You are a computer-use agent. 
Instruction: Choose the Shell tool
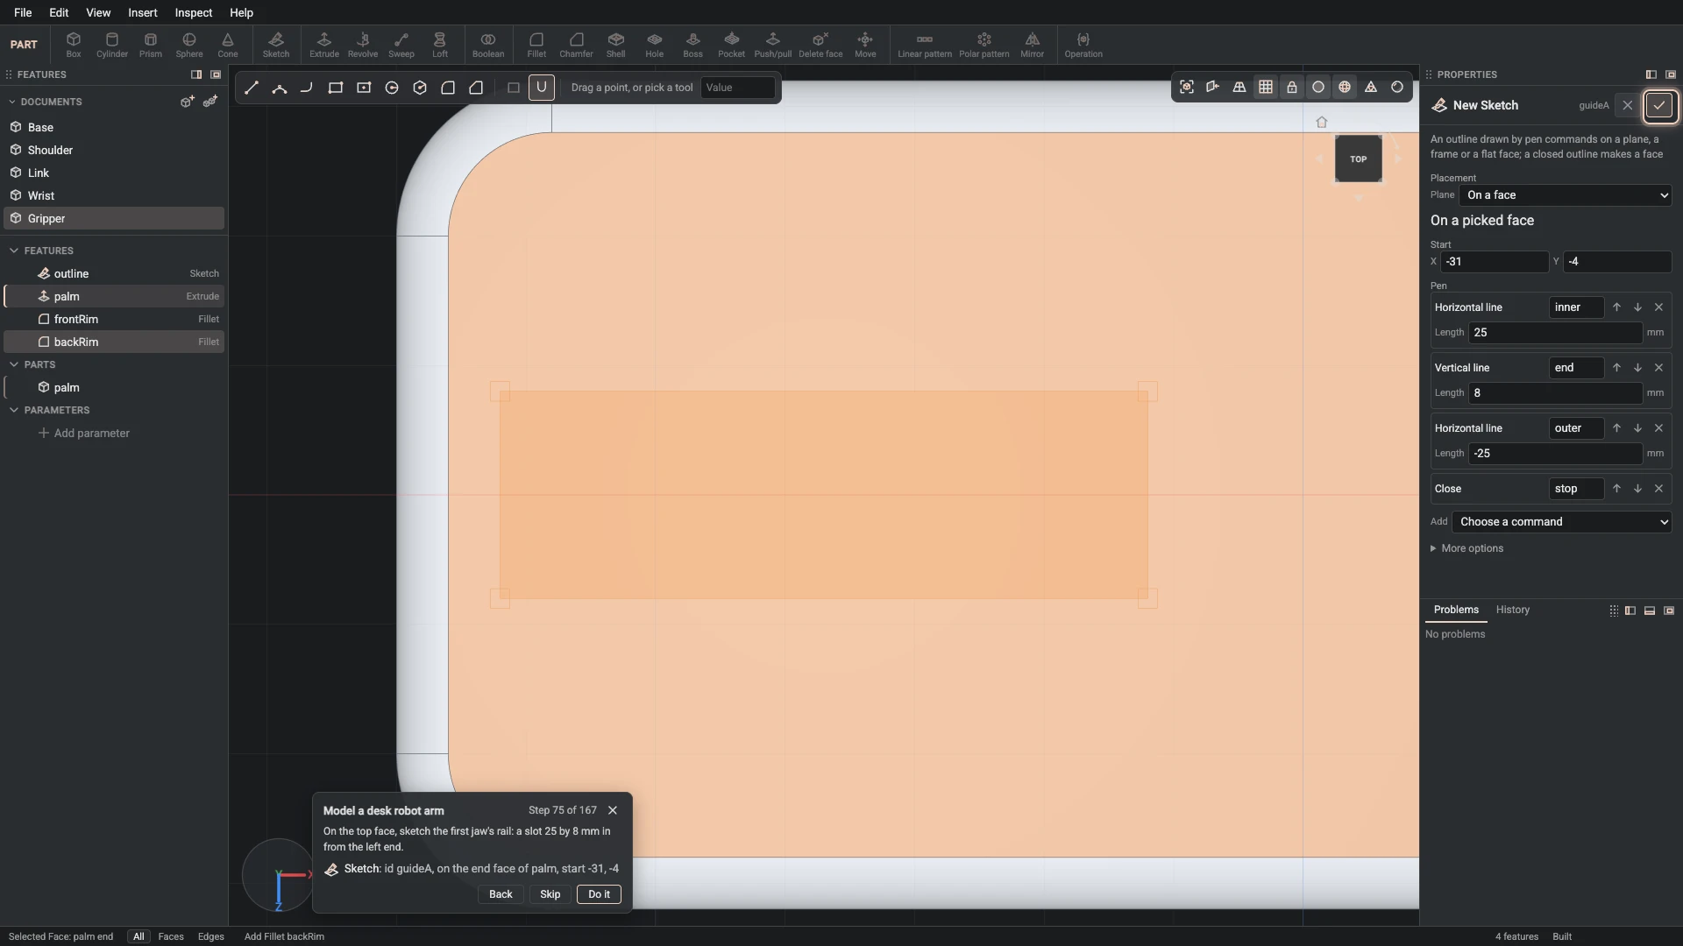tap(616, 45)
